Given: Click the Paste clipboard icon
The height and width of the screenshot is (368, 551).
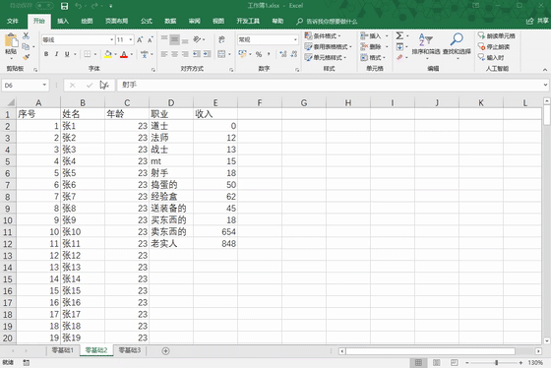Looking at the screenshot, I should (11, 40).
